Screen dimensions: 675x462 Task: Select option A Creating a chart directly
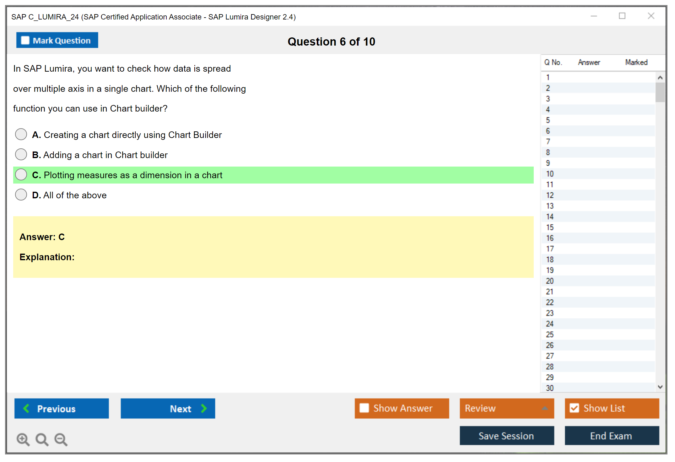(x=21, y=135)
